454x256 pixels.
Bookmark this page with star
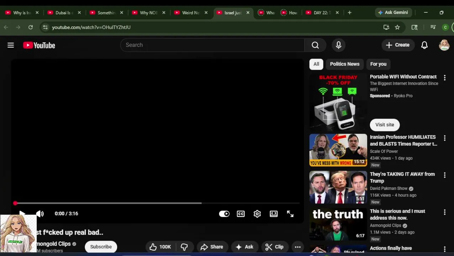[x=397, y=27]
